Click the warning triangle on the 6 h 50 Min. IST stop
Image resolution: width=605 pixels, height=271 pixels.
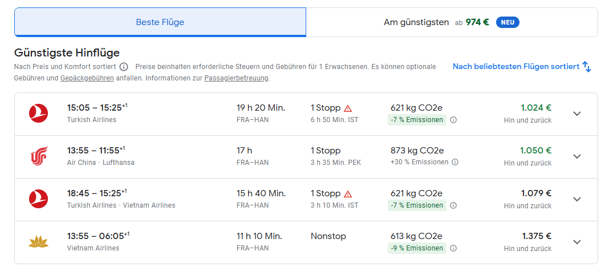[348, 108]
